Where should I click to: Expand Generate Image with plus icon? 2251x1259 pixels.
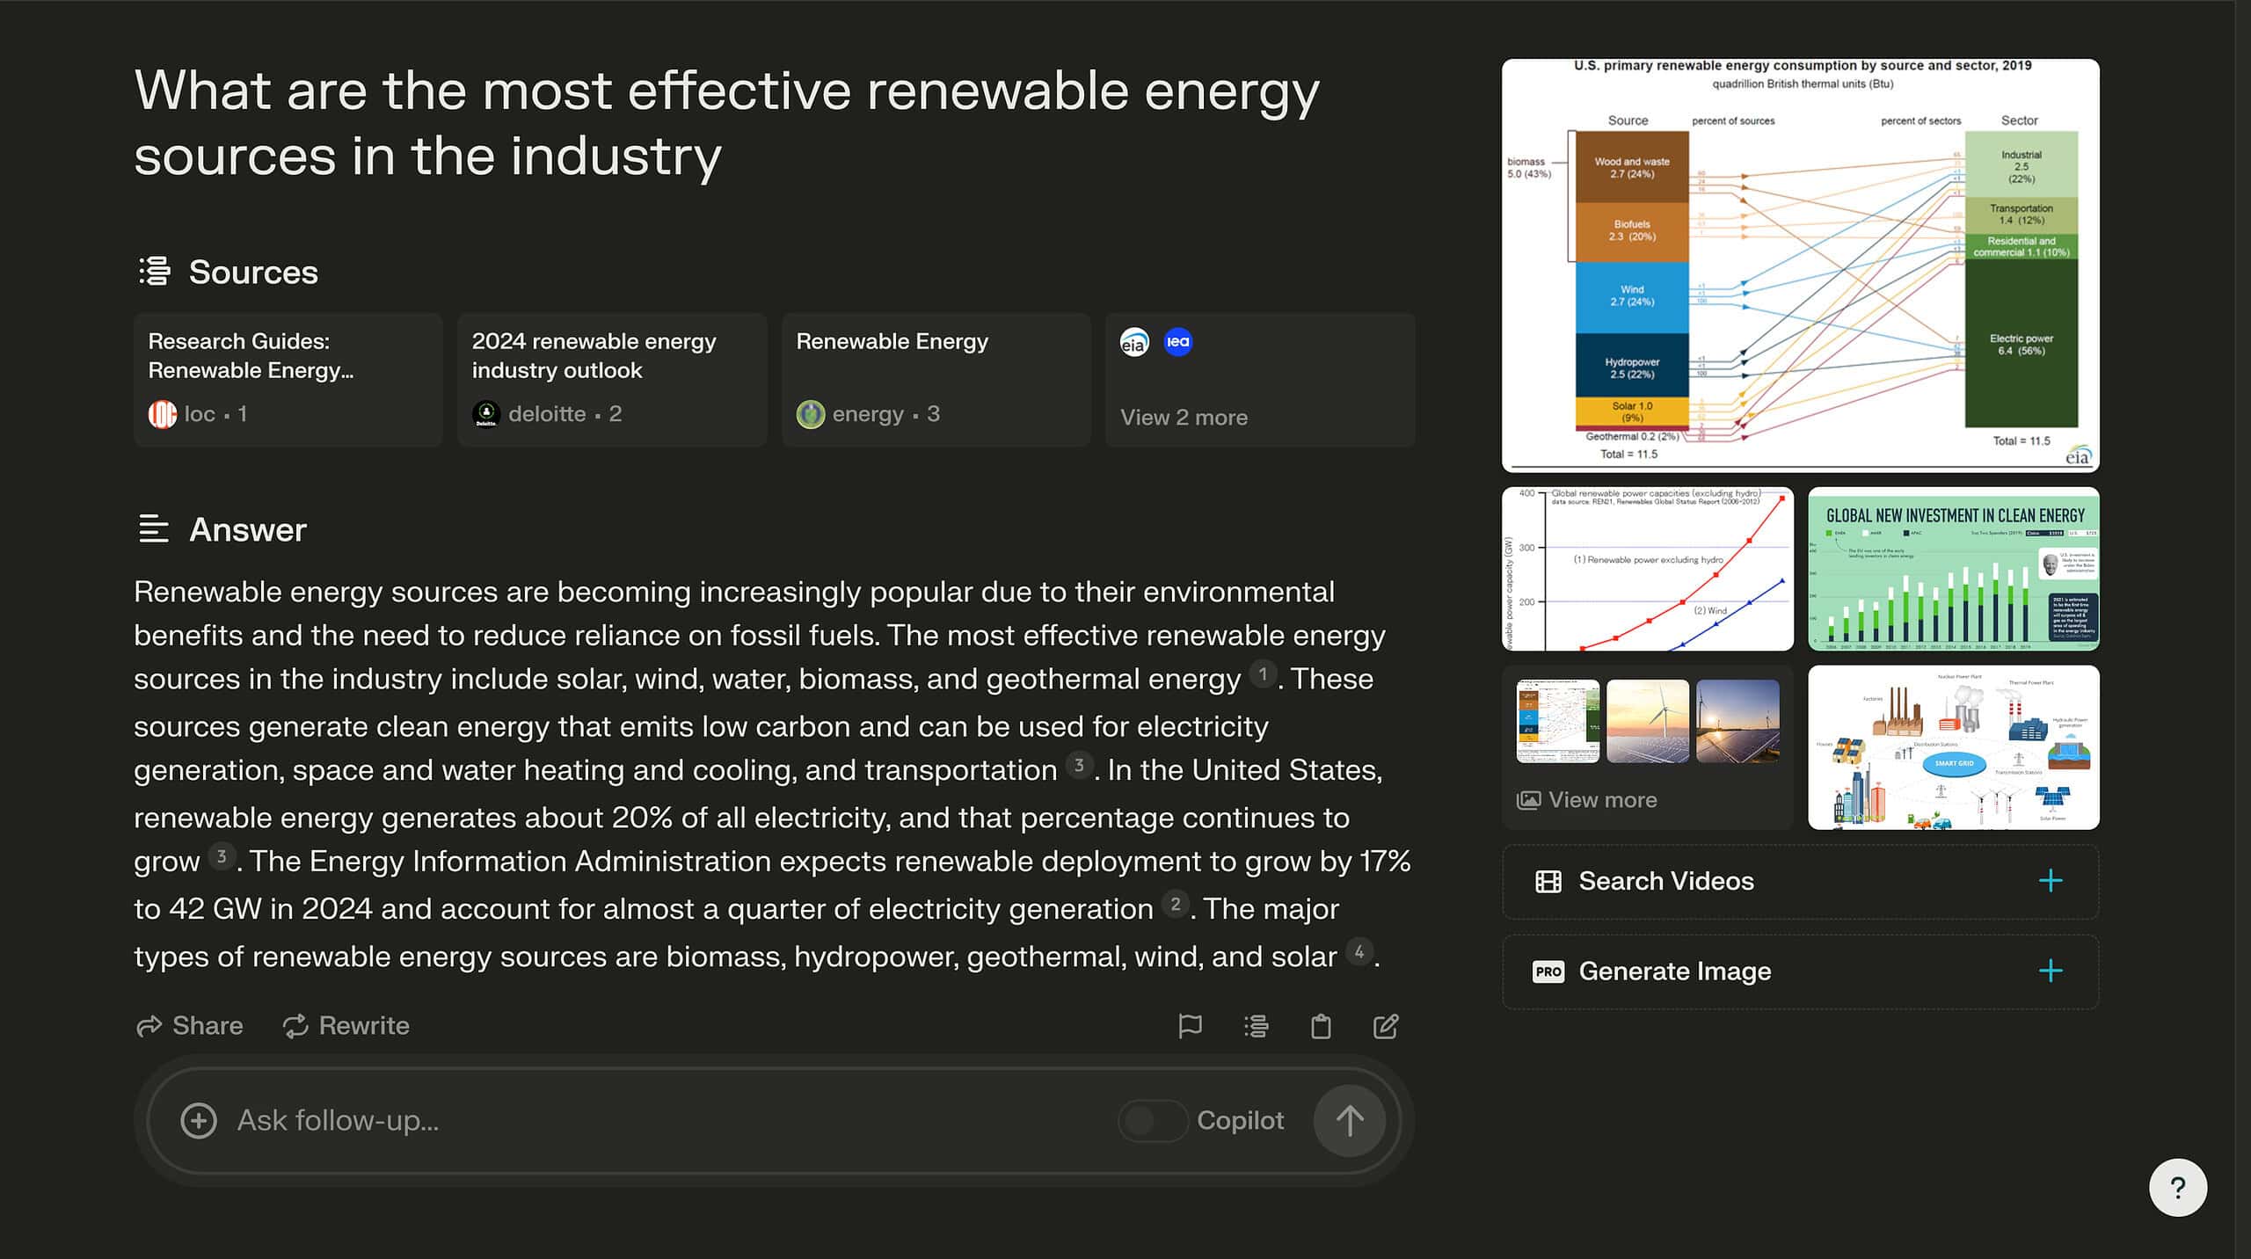(2051, 972)
